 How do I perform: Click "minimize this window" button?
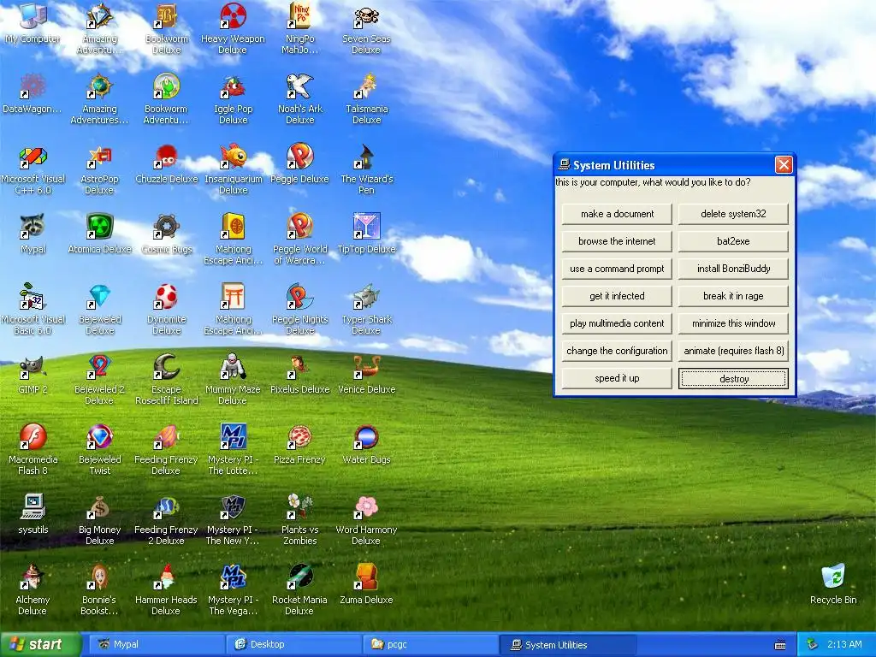point(733,323)
